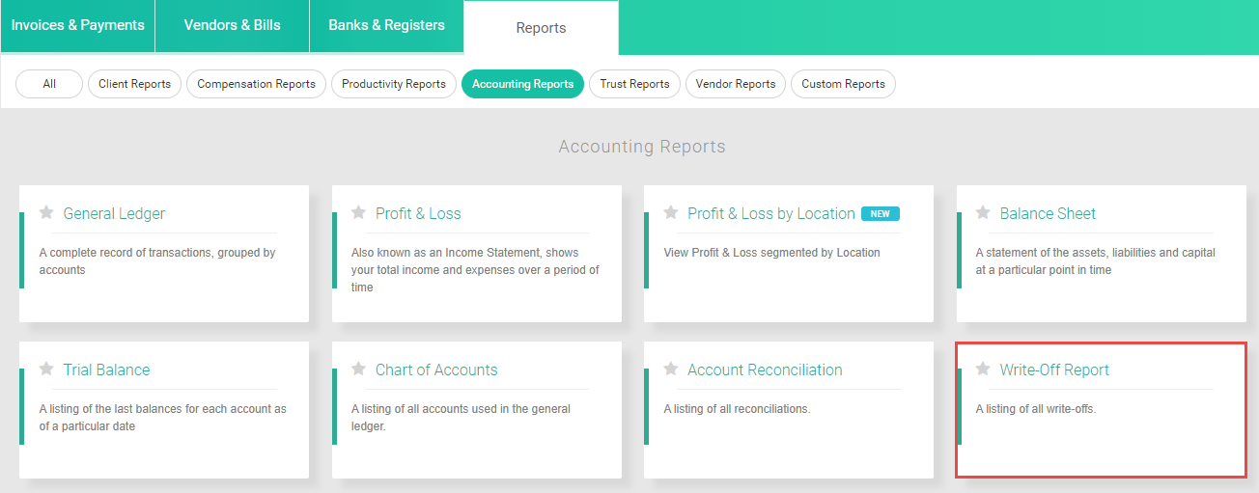Open the Vendors & Bills tab
Image resolution: width=1259 pixels, height=493 pixels.
tap(232, 26)
